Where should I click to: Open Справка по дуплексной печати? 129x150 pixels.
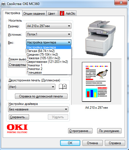click(x=41, y=96)
